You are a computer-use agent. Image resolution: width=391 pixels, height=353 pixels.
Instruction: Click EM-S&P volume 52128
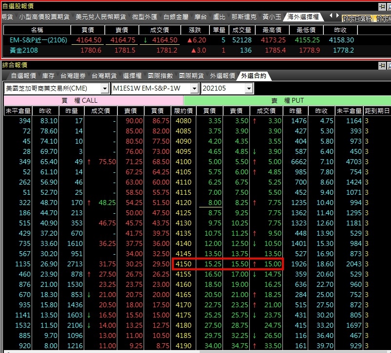pos(242,40)
